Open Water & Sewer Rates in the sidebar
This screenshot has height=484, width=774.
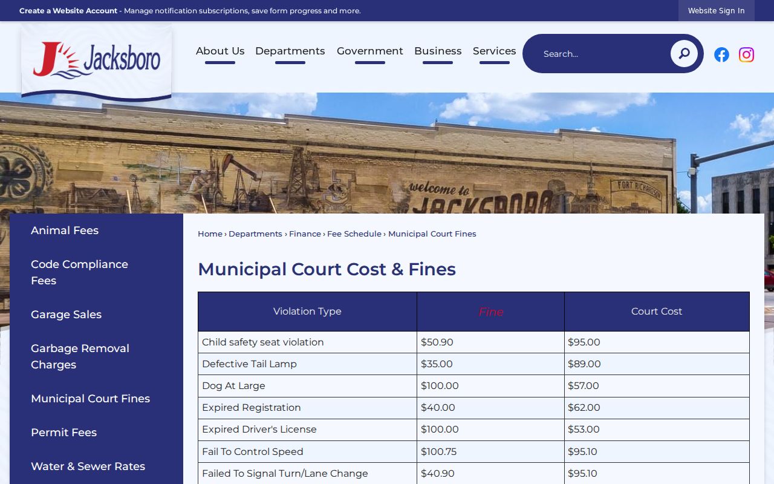coord(88,466)
